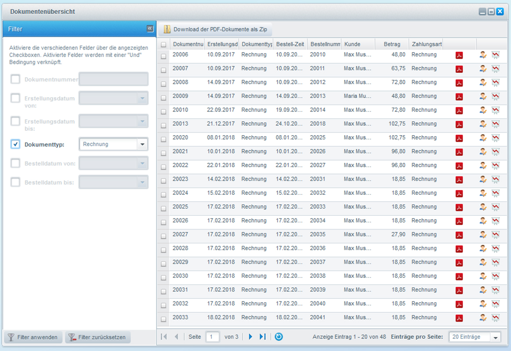Image resolution: width=511 pixels, height=351 pixels.
Task: Click Bestellnummer 20018 cell
Action: point(318,124)
